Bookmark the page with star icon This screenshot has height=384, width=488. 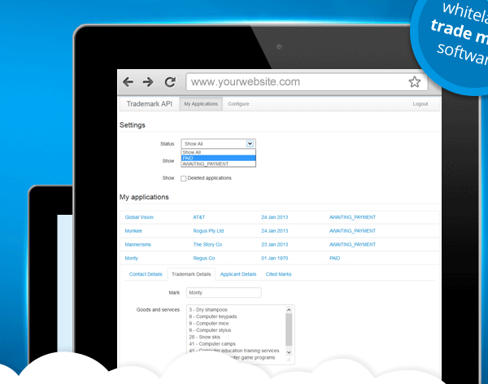pyautogui.click(x=415, y=82)
